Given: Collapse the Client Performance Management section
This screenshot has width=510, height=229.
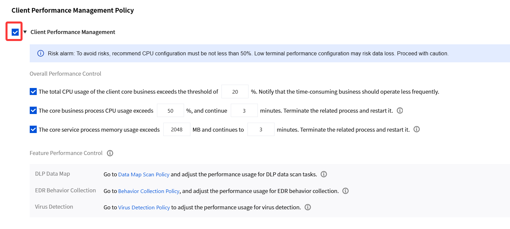Looking at the screenshot, I should (x=25, y=32).
